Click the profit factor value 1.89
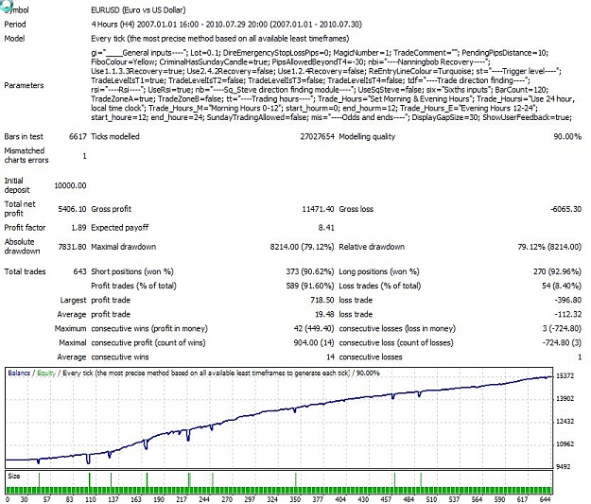 click(78, 228)
